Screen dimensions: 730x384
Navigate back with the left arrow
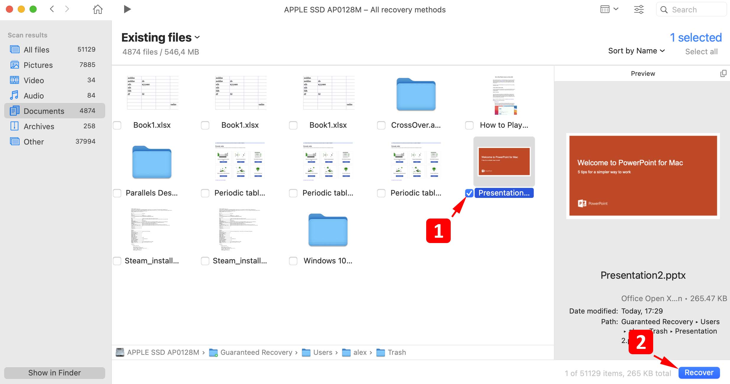pos(52,9)
